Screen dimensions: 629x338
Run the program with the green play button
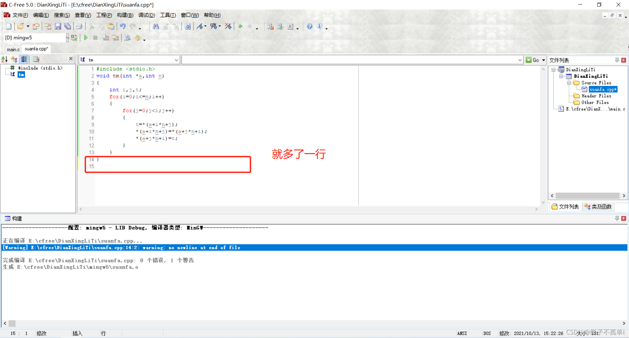[86, 38]
